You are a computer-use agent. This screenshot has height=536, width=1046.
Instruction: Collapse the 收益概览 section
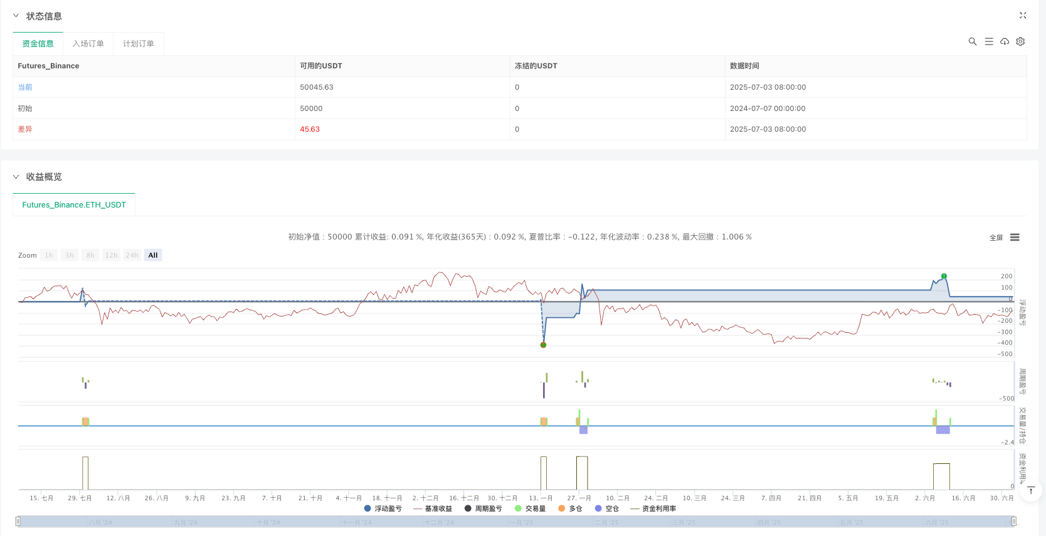tap(16, 177)
